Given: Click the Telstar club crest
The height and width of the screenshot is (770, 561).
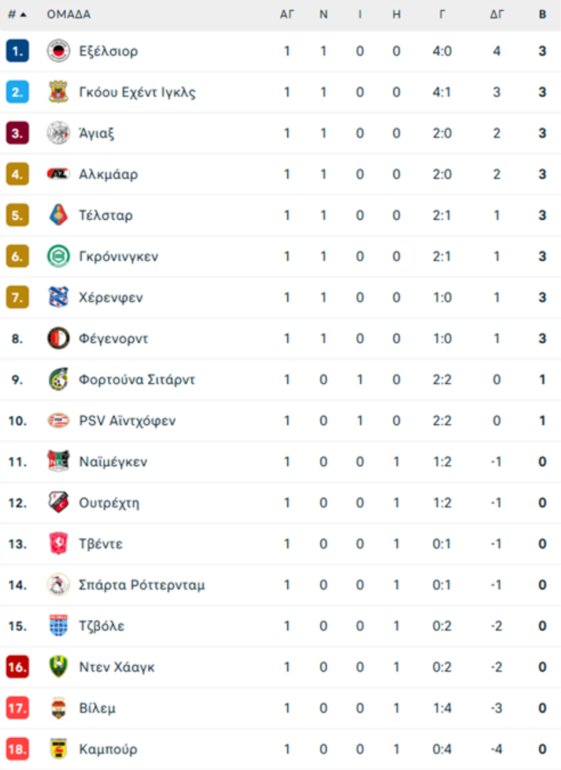Looking at the screenshot, I should click(59, 215).
